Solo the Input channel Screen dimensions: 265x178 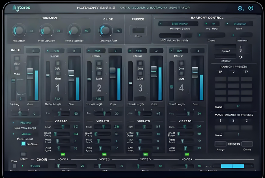(17, 59)
